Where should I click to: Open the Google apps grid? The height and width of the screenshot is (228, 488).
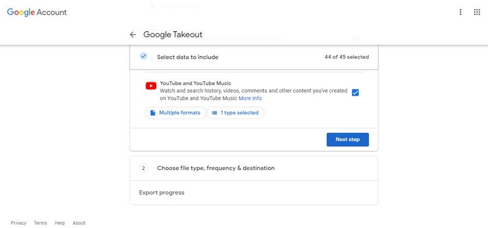pos(477,12)
